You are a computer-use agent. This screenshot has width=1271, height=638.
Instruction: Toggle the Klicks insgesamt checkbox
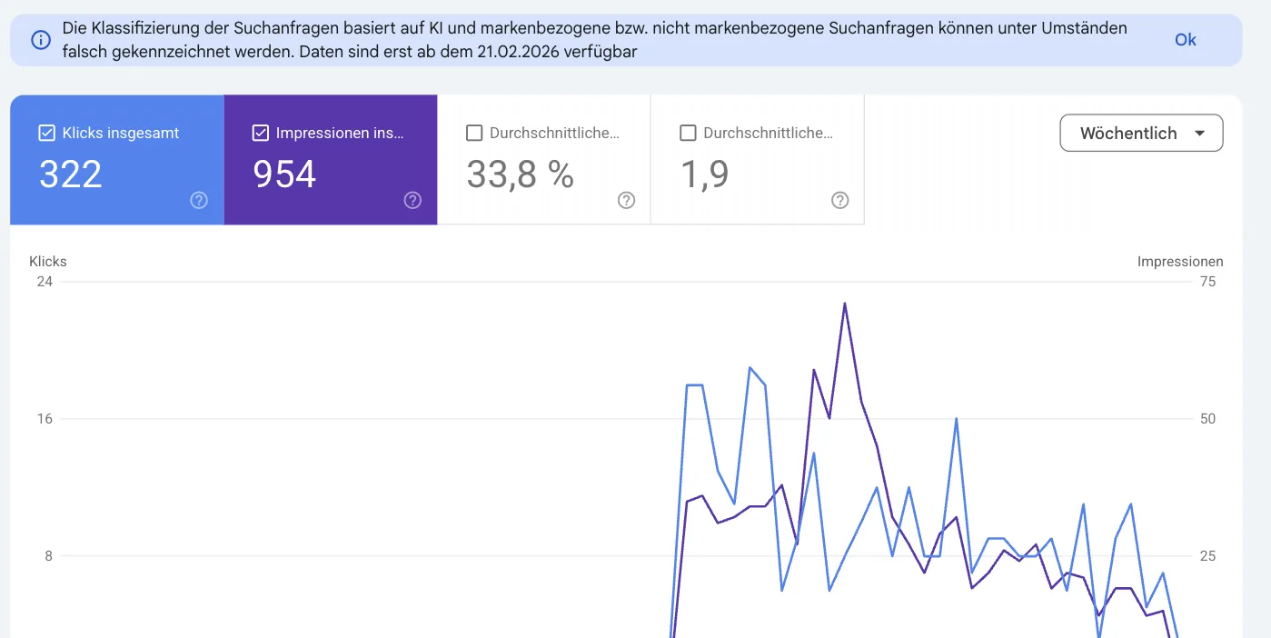click(47, 133)
